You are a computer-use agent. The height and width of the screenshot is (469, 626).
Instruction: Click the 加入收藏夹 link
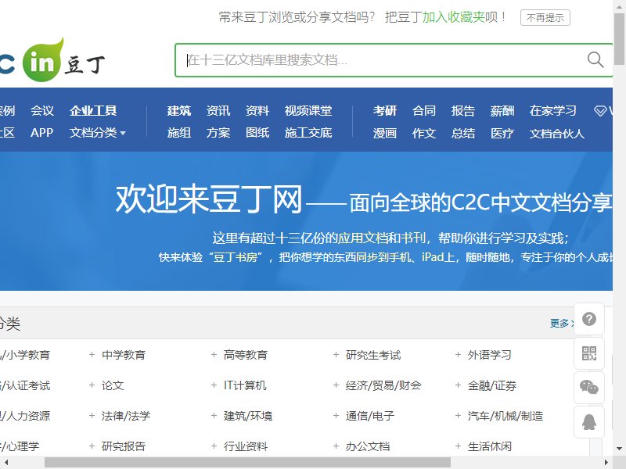[454, 17]
